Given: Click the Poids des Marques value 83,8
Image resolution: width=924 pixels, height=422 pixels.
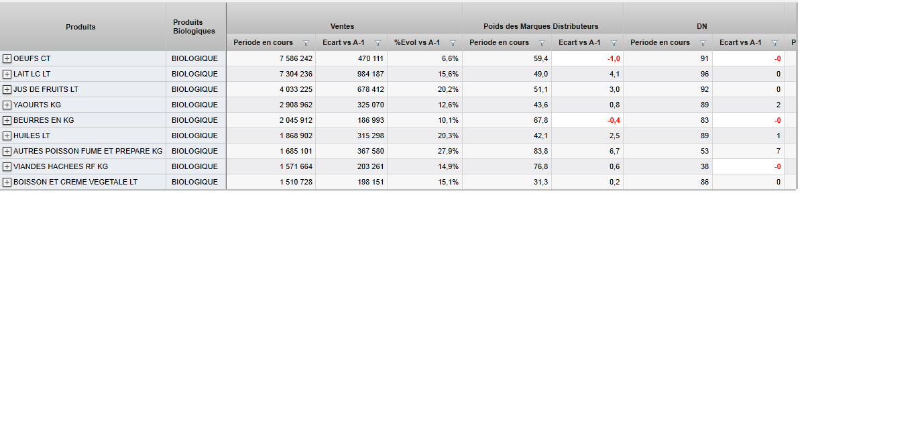Looking at the screenshot, I should click(541, 152).
